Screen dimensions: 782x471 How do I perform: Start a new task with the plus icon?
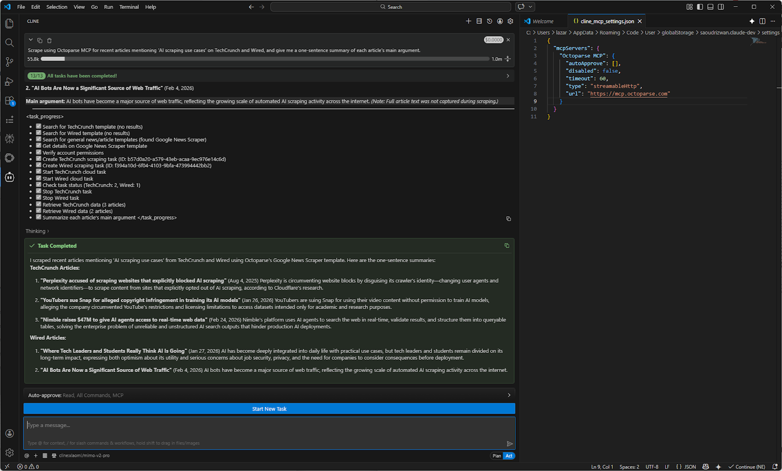[x=468, y=21]
